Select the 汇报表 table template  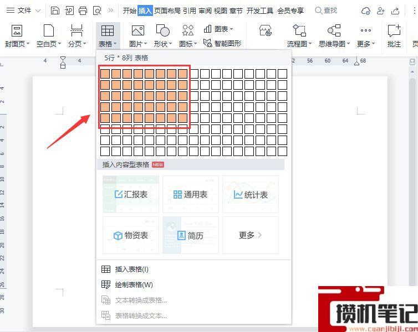(x=131, y=194)
